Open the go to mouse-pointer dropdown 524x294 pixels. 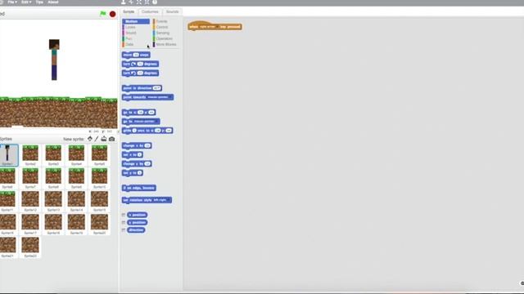point(146,122)
